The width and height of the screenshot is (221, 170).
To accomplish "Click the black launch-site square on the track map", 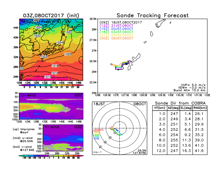I will pos(127,64).
